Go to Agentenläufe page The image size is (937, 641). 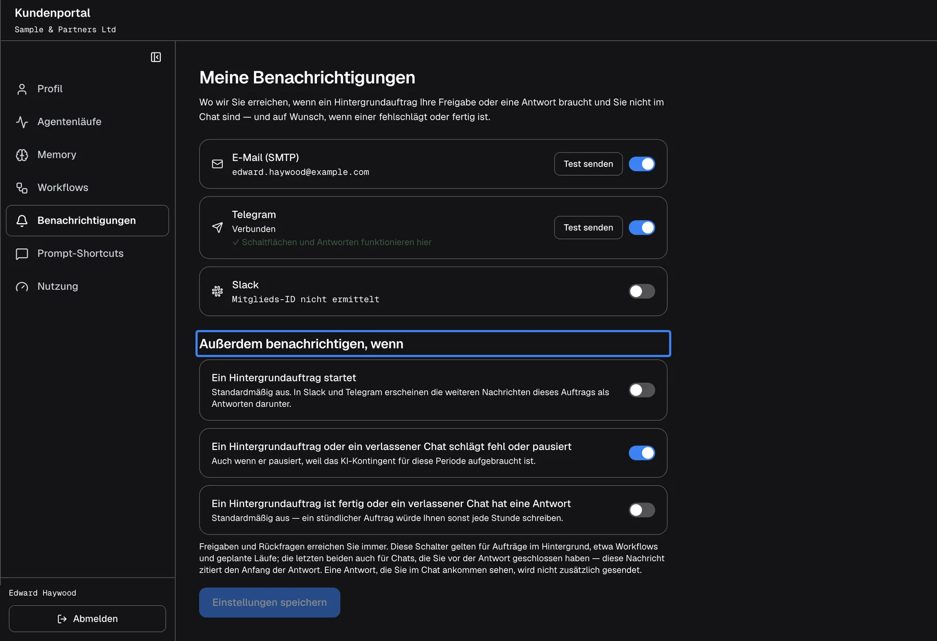[87, 122]
